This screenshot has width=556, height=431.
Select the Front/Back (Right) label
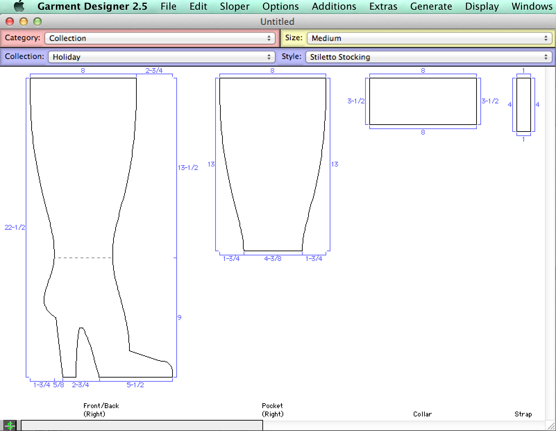(101, 410)
